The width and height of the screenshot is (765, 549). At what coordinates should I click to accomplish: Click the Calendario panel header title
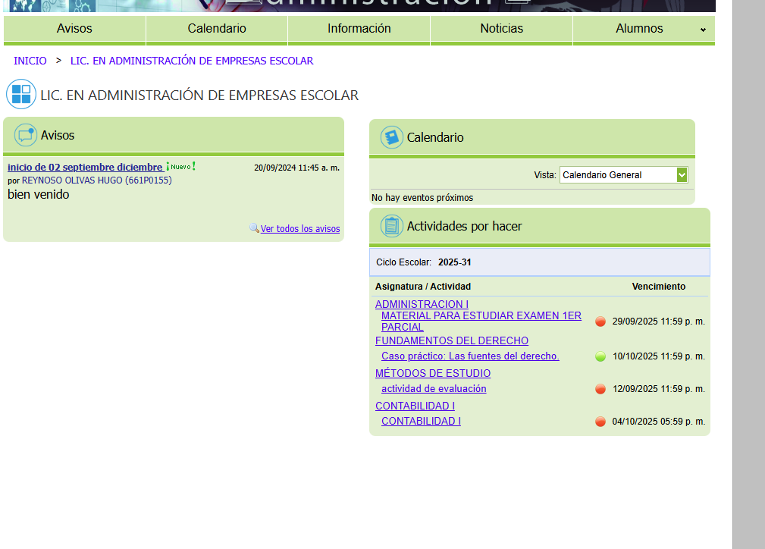pos(435,137)
